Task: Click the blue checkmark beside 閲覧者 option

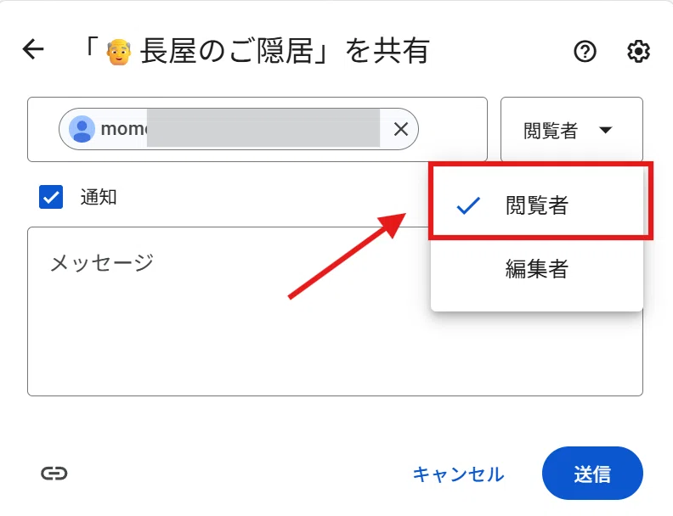Action: 468,205
